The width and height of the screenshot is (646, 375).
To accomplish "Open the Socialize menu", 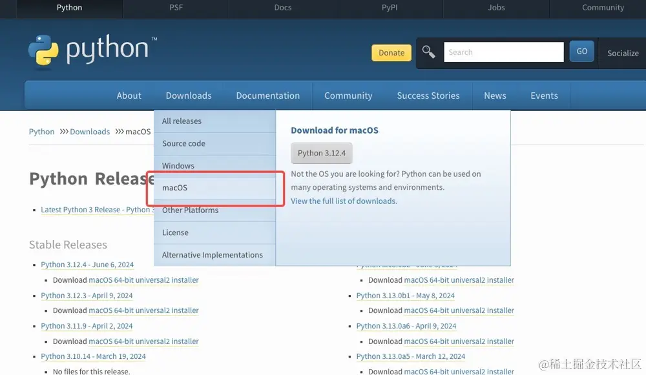I will tap(623, 53).
